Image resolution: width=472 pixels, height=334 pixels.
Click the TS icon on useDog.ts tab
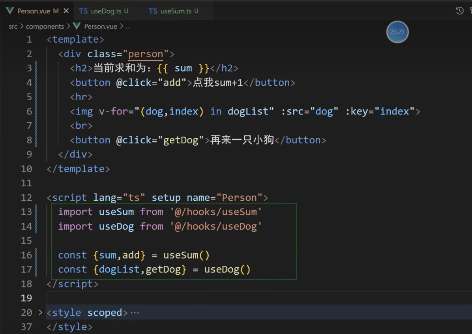click(x=83, y=11)
